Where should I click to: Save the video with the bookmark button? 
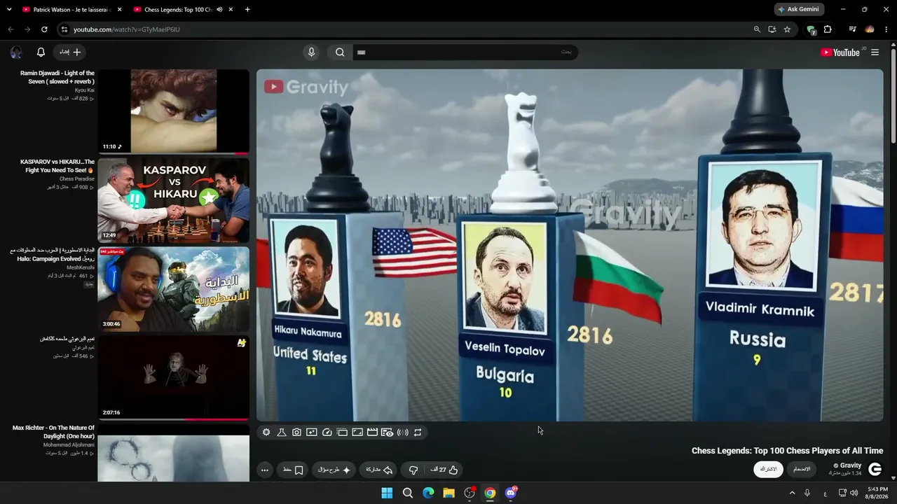(x=293, y=470)
